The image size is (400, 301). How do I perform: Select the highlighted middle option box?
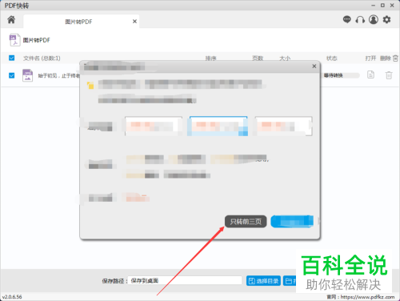(218, 126)
